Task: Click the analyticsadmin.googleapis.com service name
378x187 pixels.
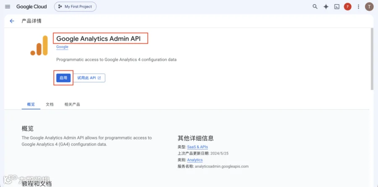Action: pos(221,166)
